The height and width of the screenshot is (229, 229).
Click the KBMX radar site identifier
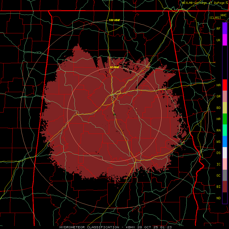pos(131,227)
